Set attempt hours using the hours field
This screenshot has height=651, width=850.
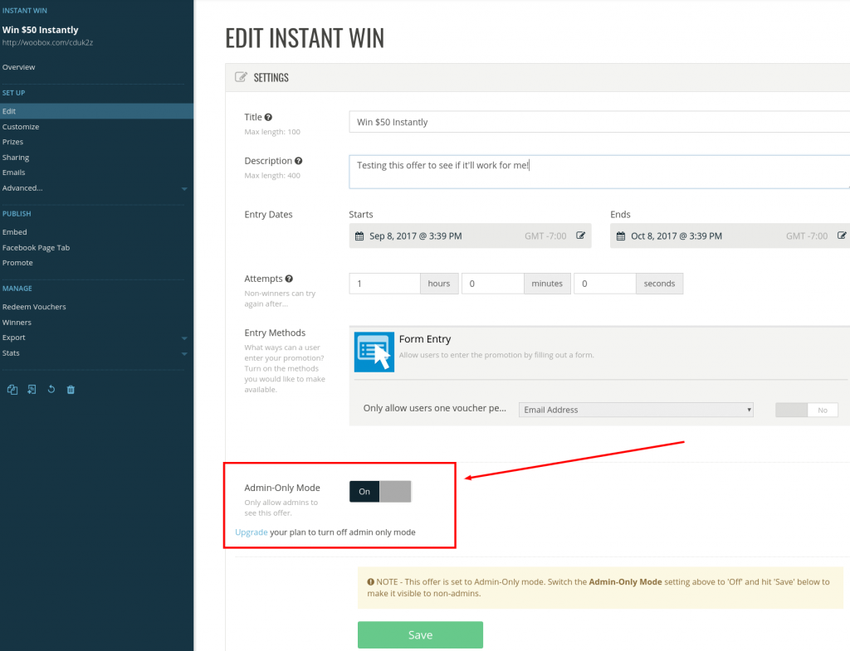[384, 283]
